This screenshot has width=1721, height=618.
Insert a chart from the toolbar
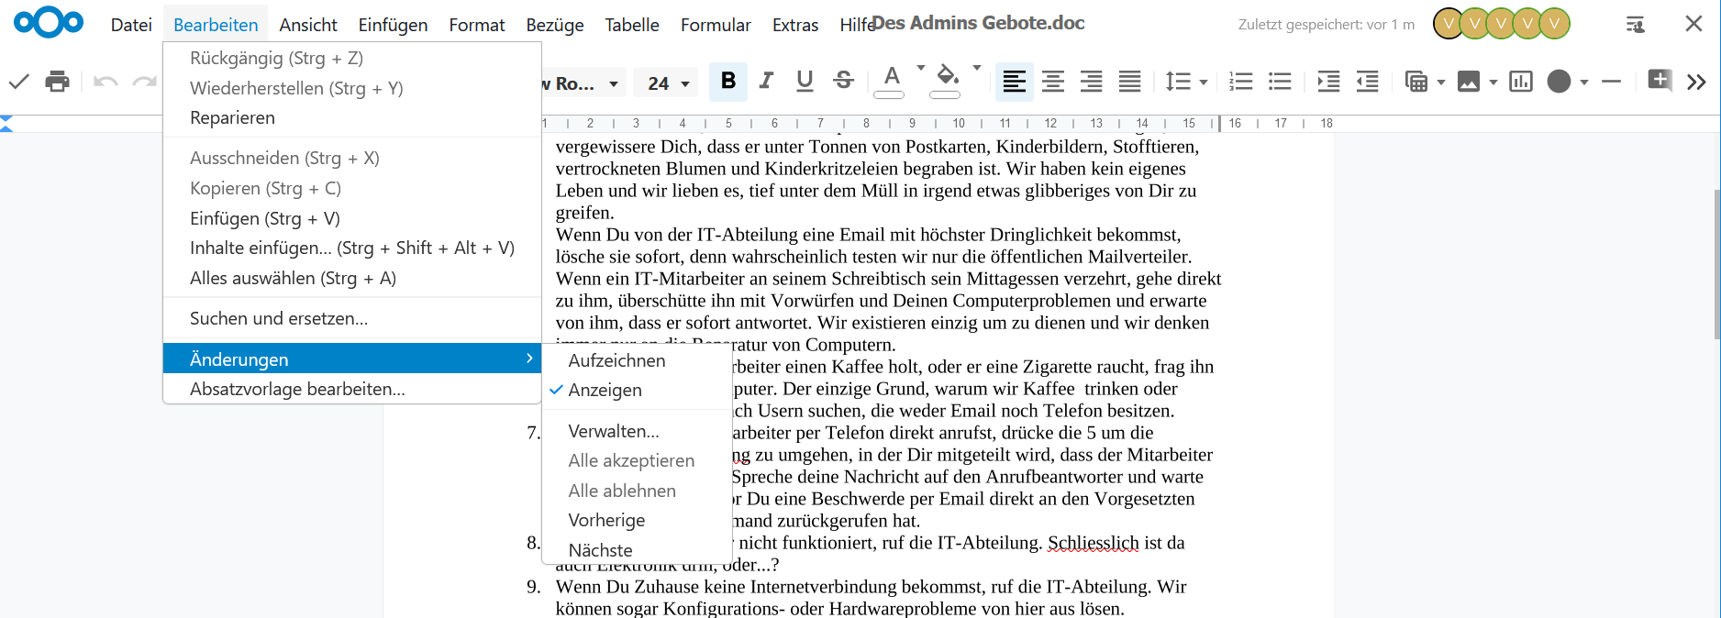[1520, 82]
